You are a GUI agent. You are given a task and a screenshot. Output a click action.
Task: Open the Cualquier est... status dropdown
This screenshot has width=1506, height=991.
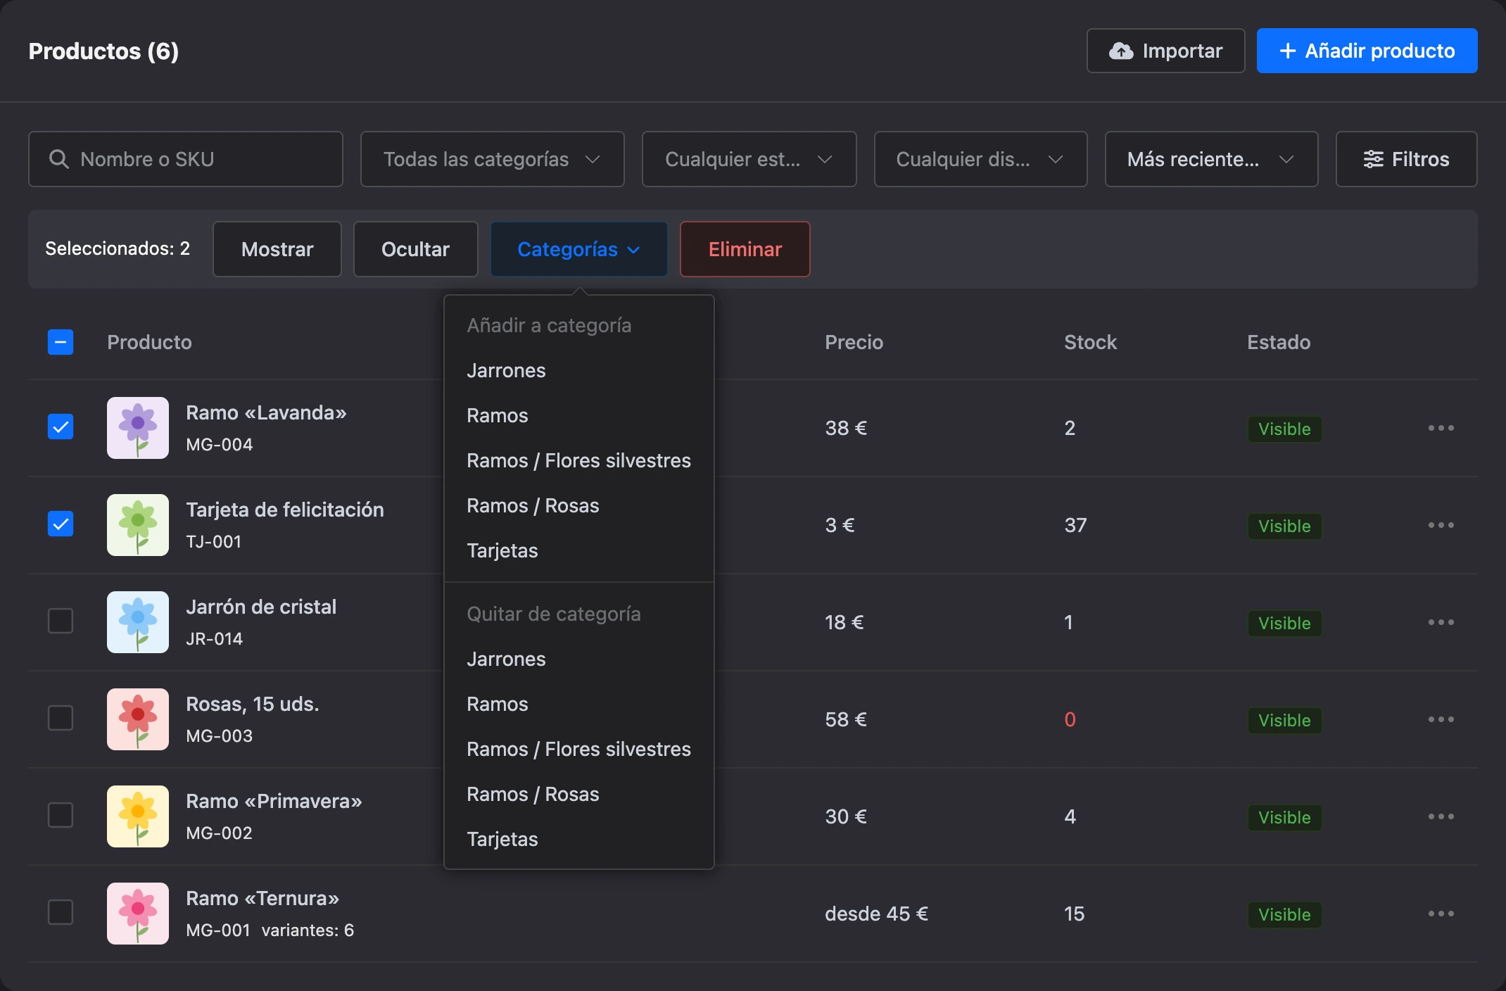pos(749,159)
